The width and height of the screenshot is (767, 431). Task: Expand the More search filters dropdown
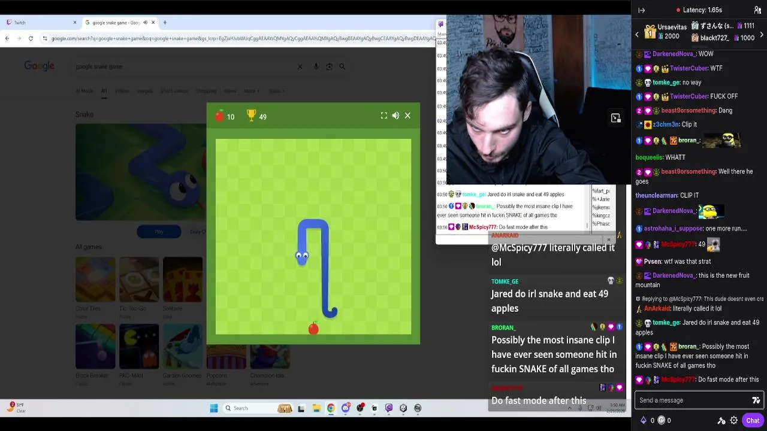(251, 91)
